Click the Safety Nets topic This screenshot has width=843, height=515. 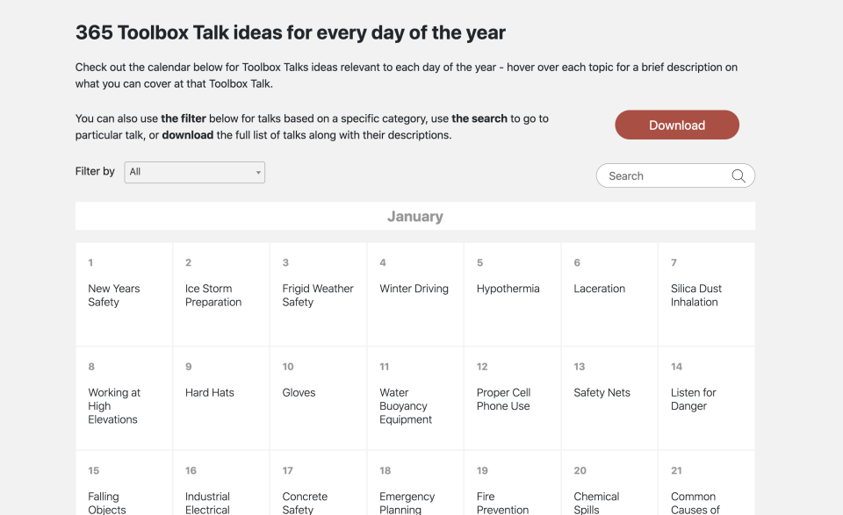click(602, 392)
